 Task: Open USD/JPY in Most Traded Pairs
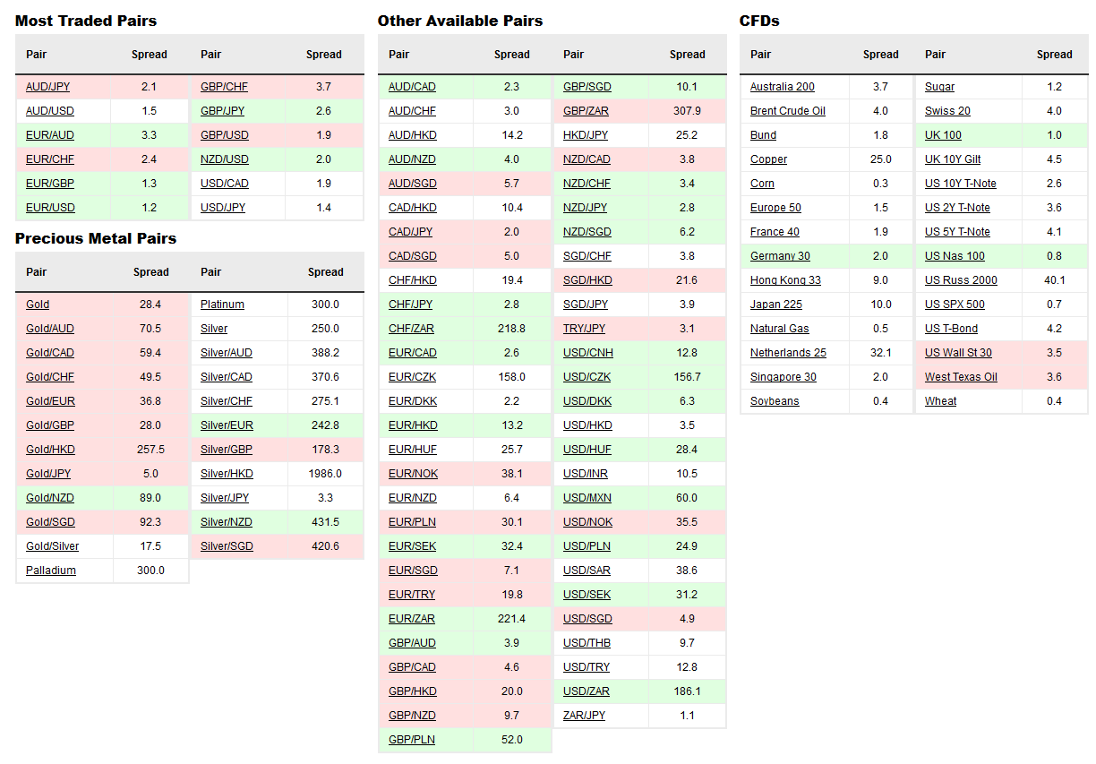coord(223,208)
